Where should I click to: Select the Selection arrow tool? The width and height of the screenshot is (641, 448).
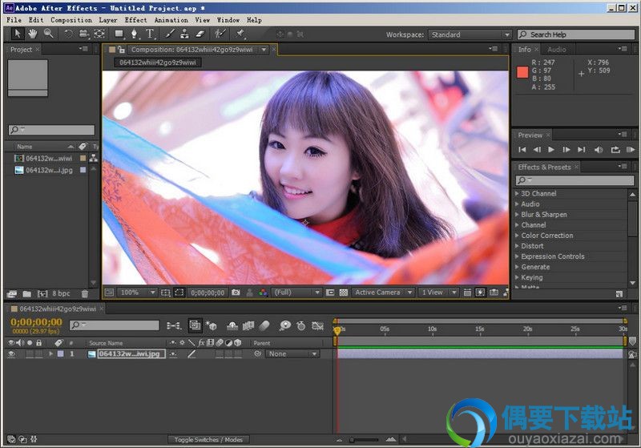click(x=17, y=34)
